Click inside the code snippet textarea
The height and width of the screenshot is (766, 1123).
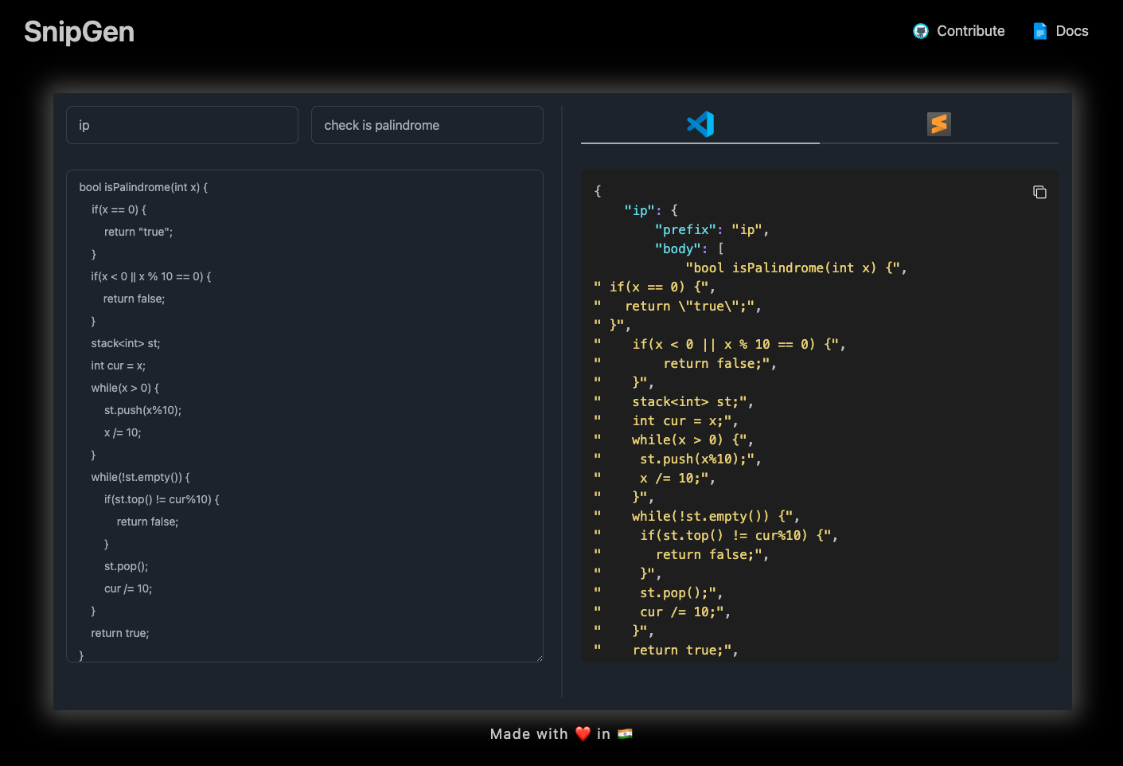tap(305, 416)
